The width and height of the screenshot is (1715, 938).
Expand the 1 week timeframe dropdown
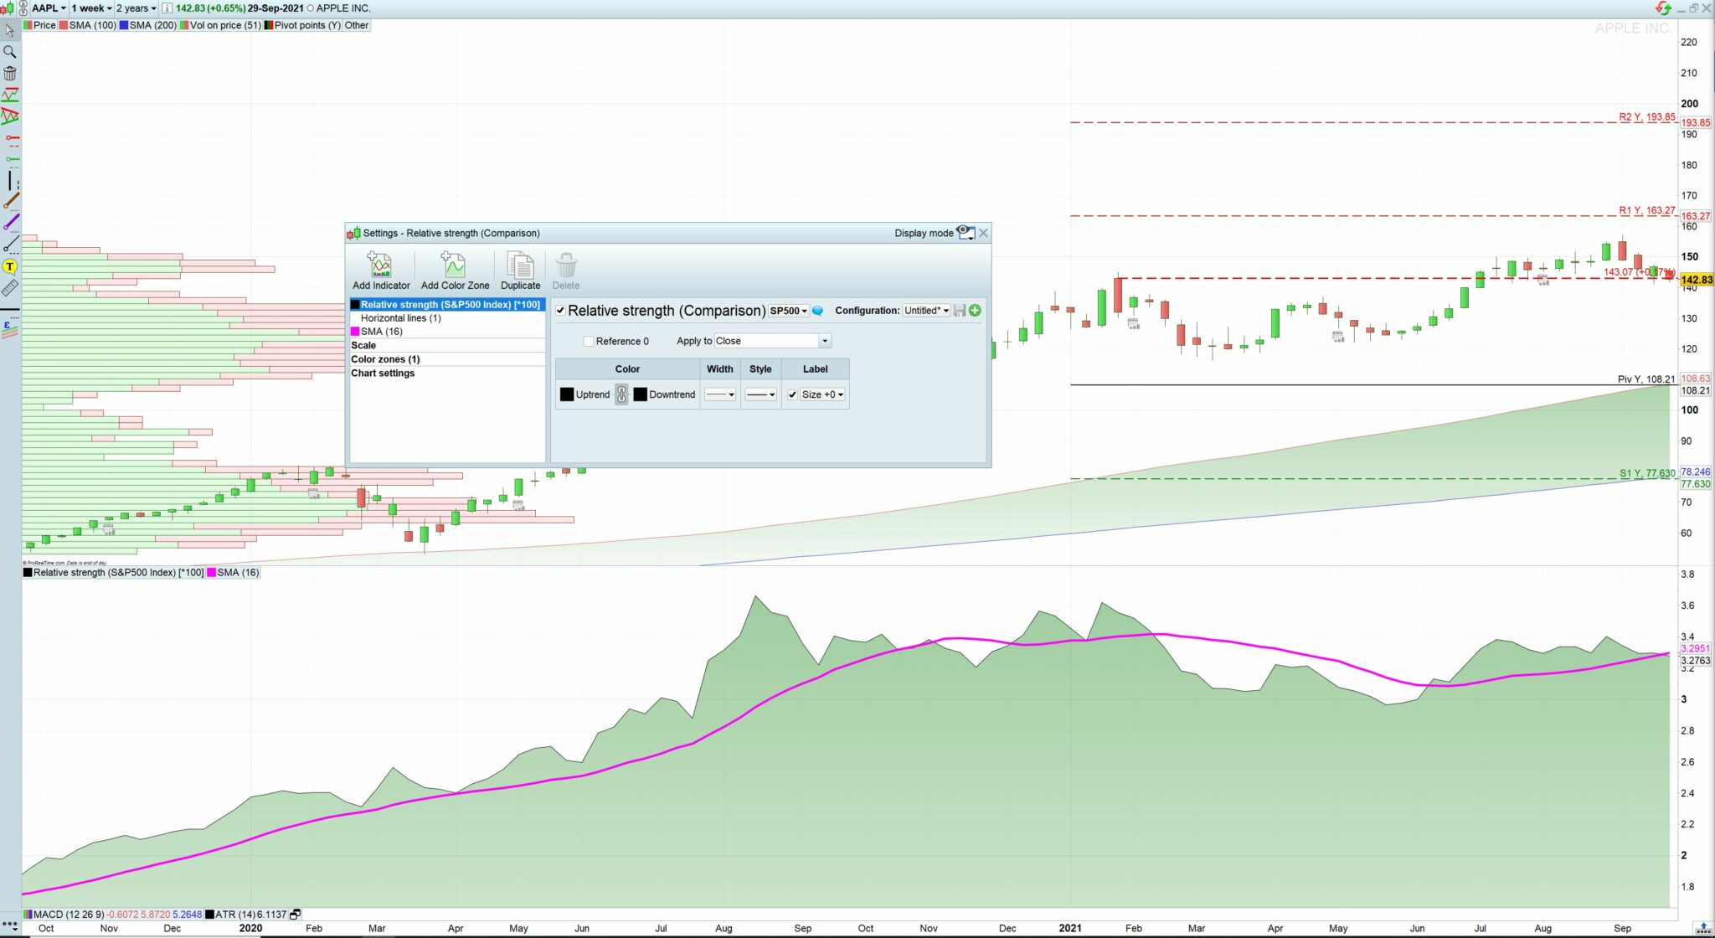coord(91,8)
